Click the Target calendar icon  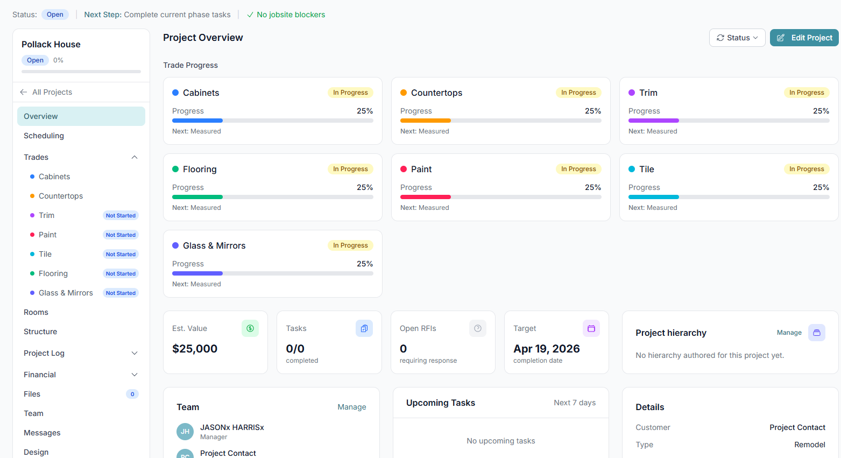591,328
